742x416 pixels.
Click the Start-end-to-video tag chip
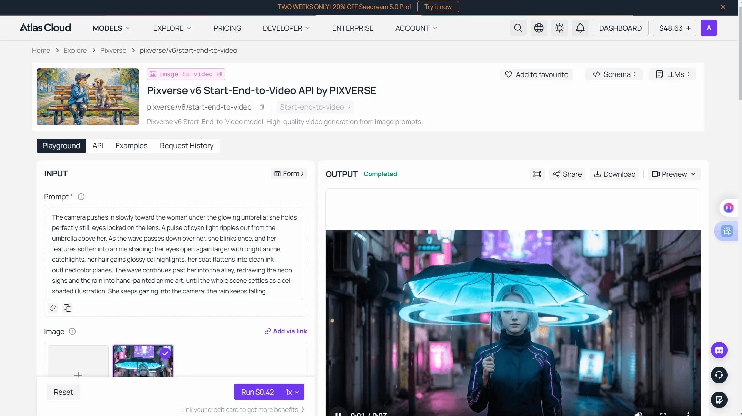pyautogui.click(x=315, y=107)
